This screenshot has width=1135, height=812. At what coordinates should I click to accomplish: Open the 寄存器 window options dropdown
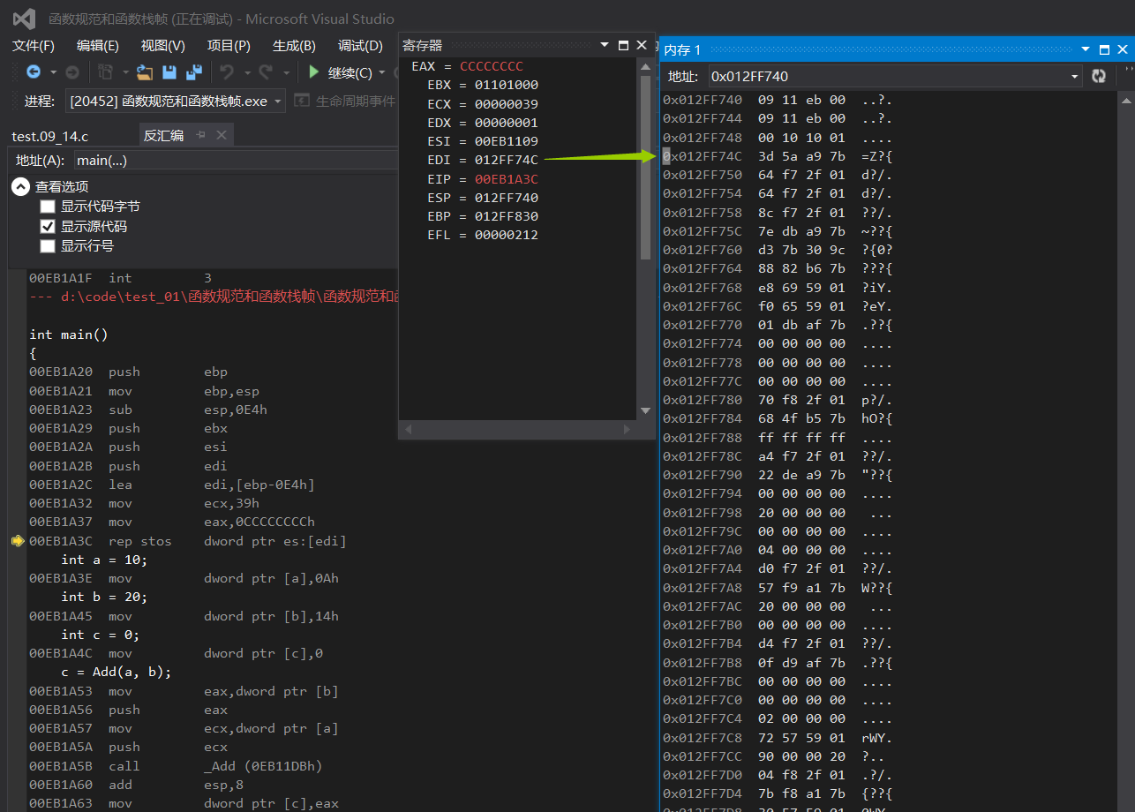605,45
